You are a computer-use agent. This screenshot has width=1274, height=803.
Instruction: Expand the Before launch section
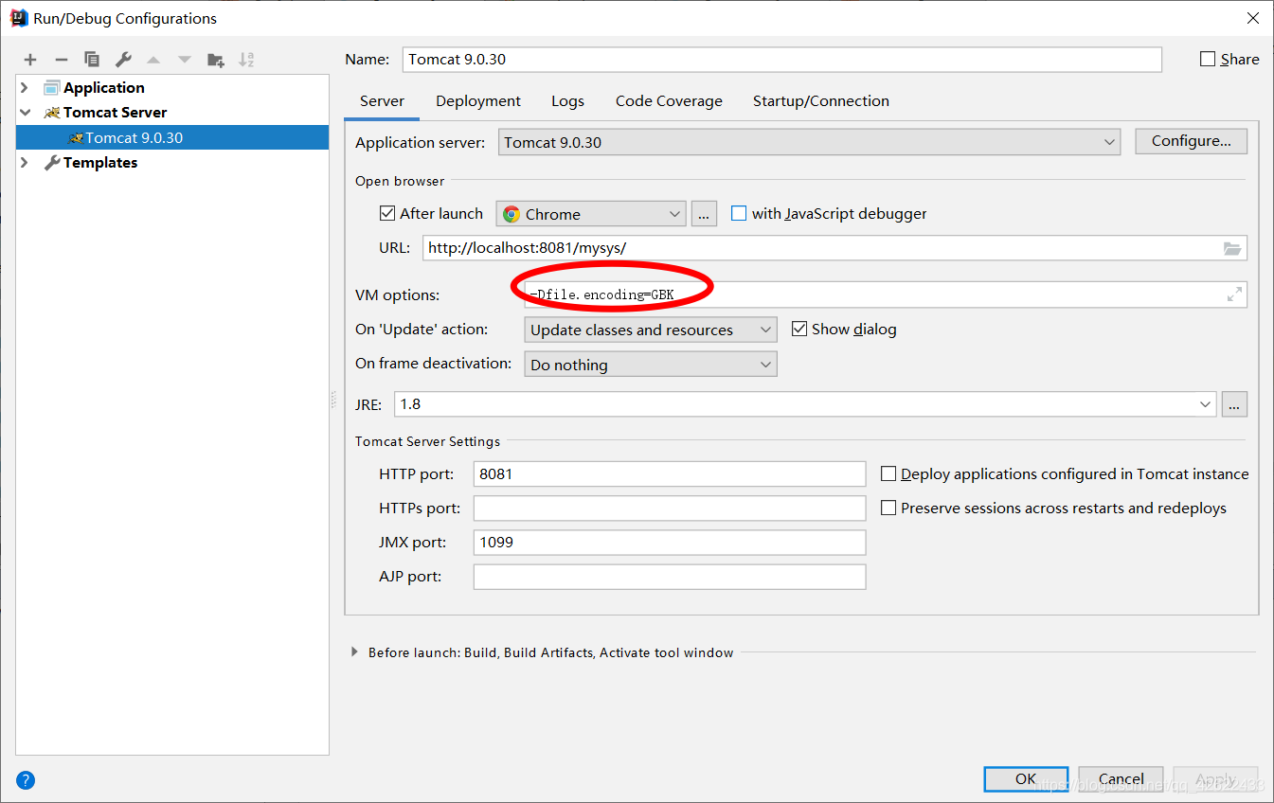click(355, 652)
